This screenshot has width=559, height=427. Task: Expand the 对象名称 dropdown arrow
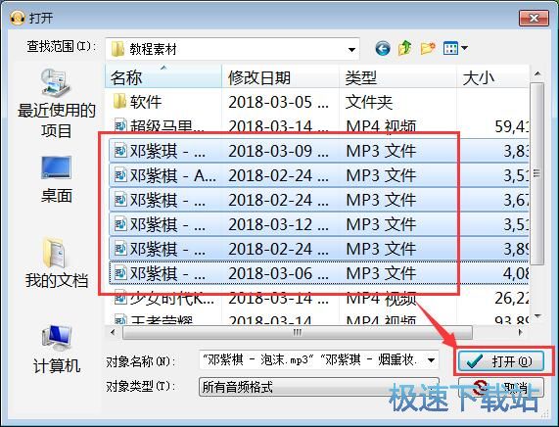[x=431, y=360]
